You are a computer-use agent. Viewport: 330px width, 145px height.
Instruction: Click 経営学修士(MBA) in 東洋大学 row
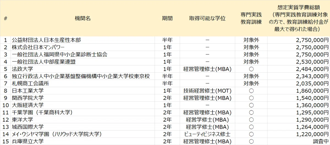coord(207,119)
